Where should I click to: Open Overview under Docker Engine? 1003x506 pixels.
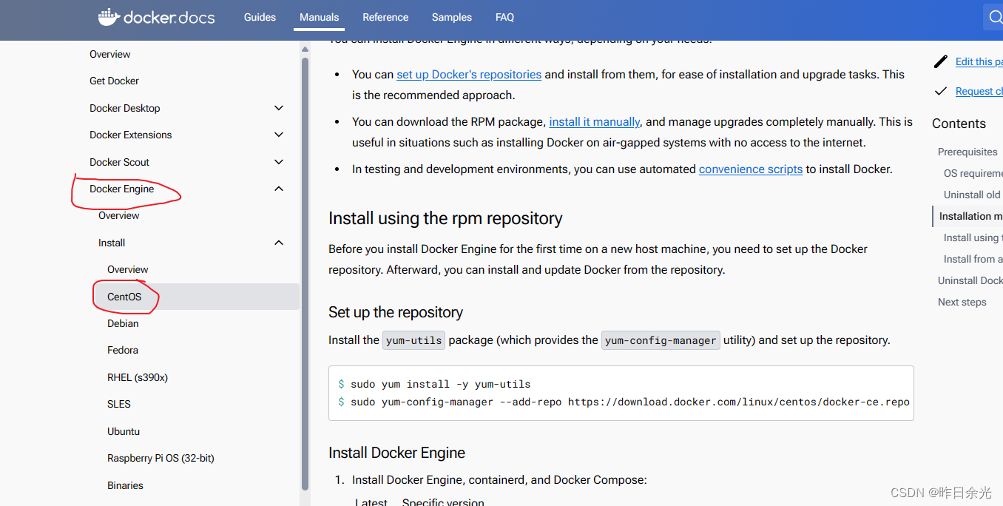tap(119, 215)
